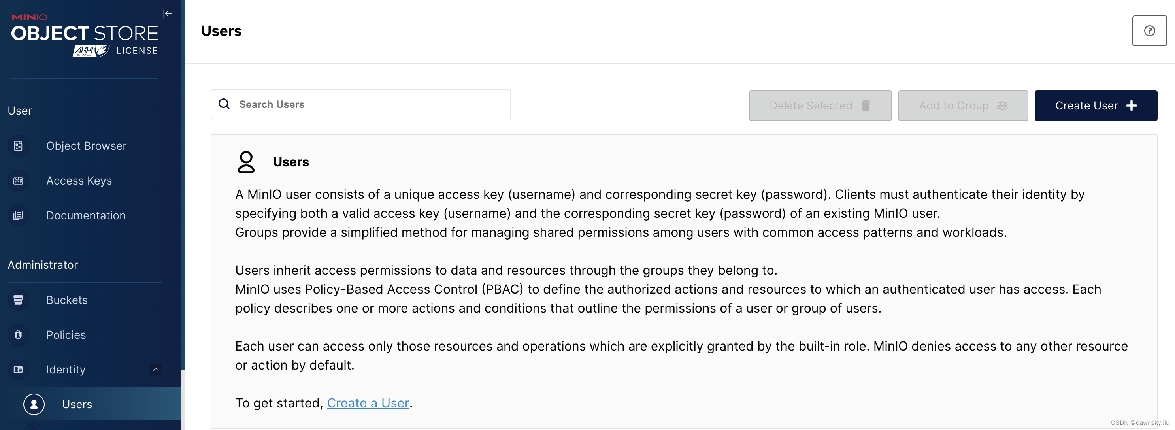The width and height of the screenshot is (1175, 430).
Task: Click the Identity card icon
Action: tap(18, 370)
